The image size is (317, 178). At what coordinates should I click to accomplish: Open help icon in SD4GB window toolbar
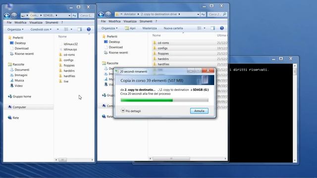pyautogui.click(x=89, y=29)
